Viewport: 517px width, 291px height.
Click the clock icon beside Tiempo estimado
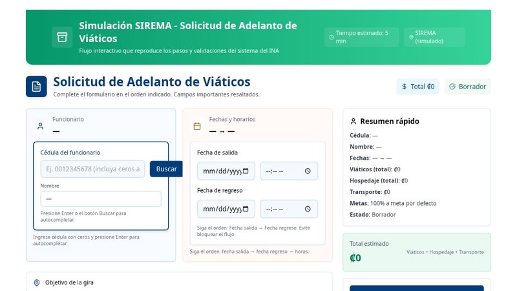332,38
